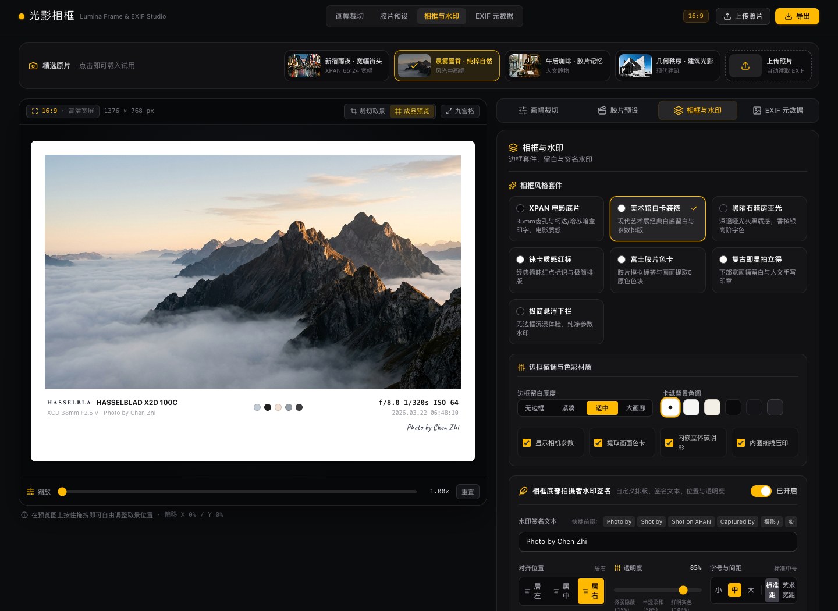The height and width of the screenshot is (611, 838).
Task: Open 胶片预设 in the top navigation bar
Action: pos(394,16)
